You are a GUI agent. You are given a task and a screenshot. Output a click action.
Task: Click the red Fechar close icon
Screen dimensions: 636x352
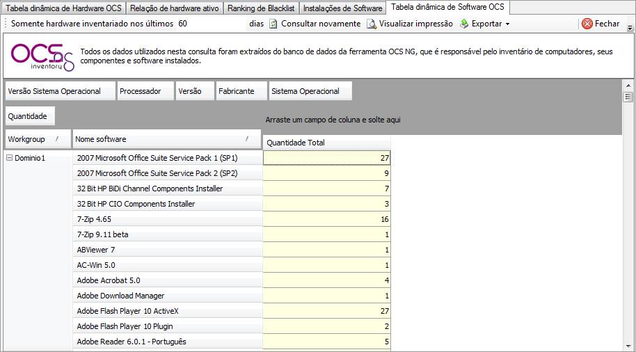click(x=587, y=24)
